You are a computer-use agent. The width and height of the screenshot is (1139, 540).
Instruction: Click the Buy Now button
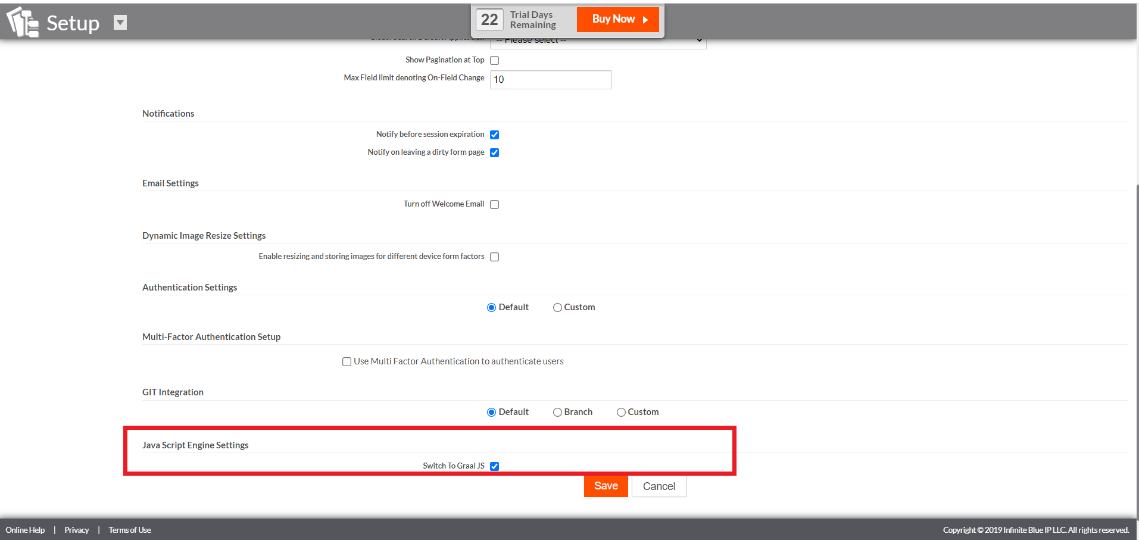coord(618,19)
